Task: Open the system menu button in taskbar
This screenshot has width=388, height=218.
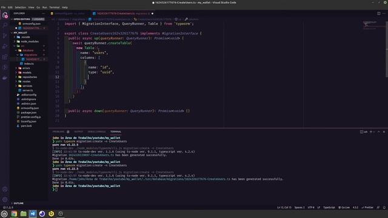Action: coord(4,214)
